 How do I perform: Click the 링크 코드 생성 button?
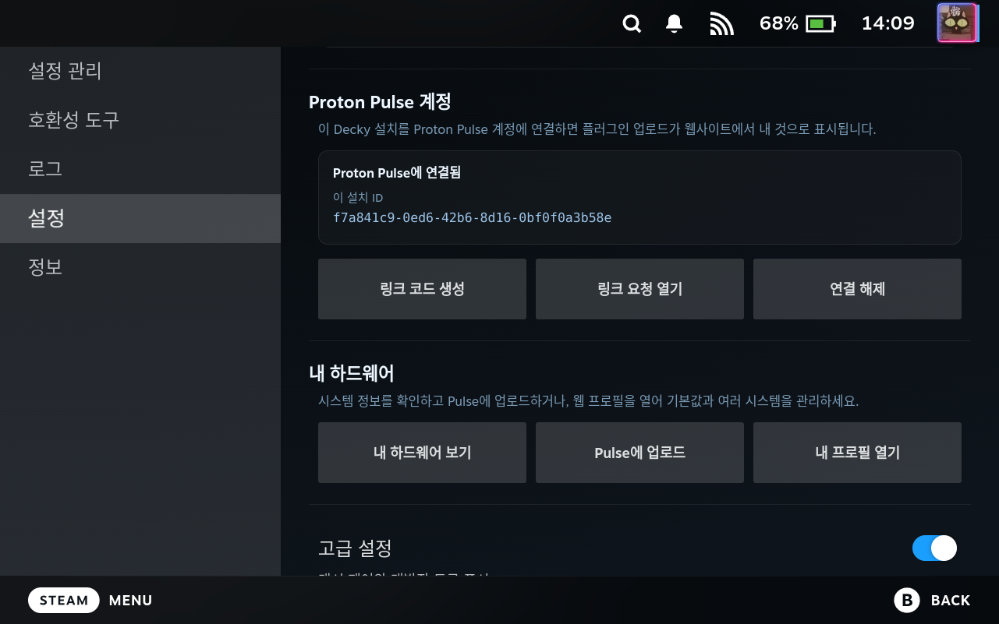pyautogui.click(x=422, y=289)
